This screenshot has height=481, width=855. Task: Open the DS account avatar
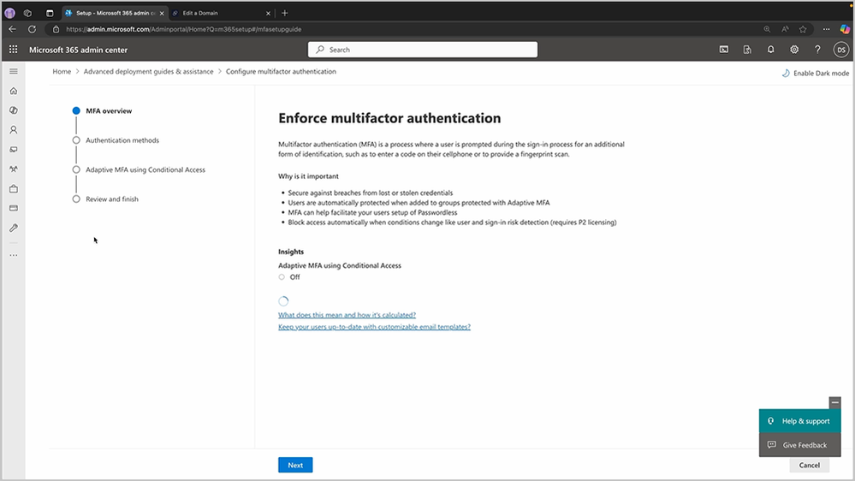point(840,50)
